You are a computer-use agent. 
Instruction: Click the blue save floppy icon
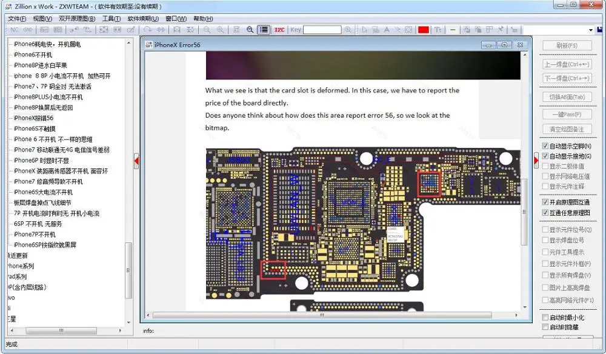pyautogui.click(x=600, y=30)
